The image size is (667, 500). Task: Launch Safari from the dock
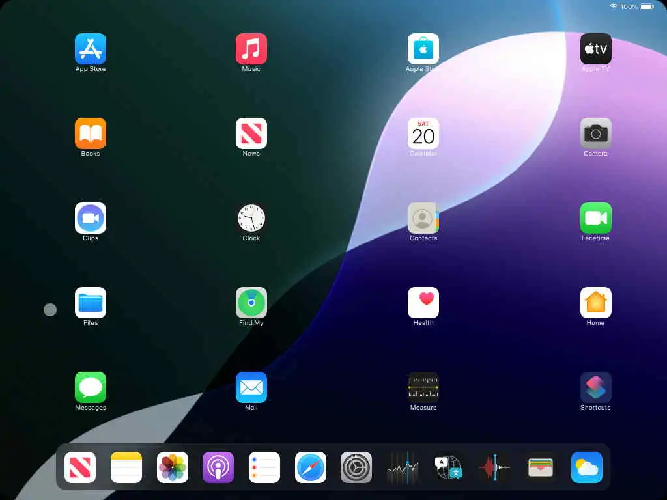[x=310, y=467]
